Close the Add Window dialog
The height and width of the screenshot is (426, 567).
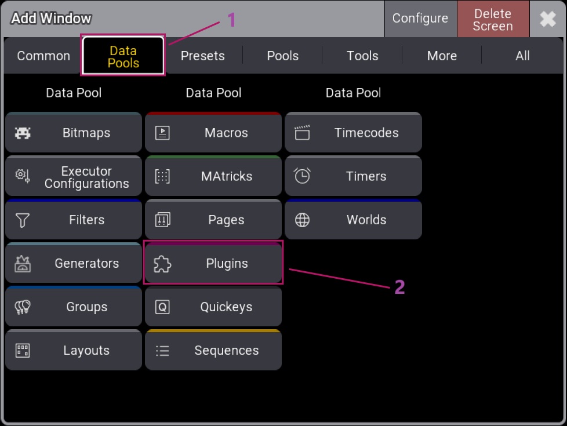tap(547, 19)
